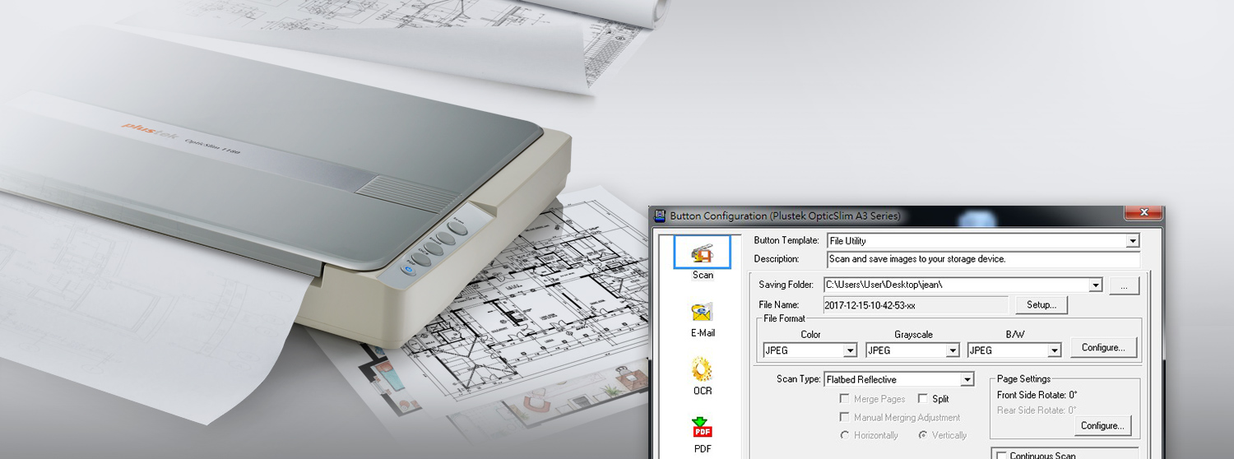
Task: Select the PDF button icon
Action: [702, 428]
